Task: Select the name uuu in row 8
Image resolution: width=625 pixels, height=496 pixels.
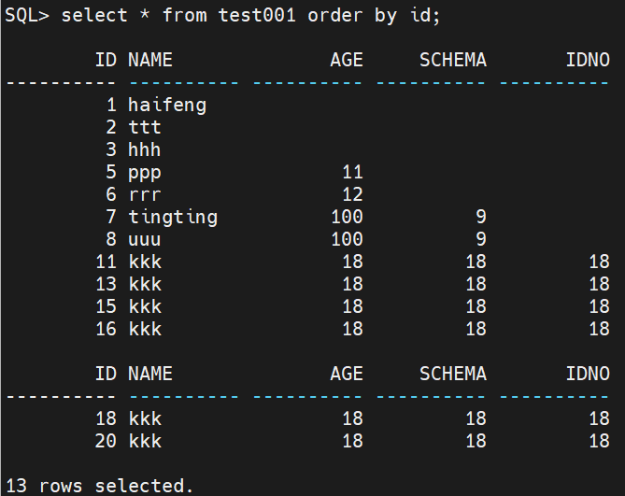Action: [144, 239]
